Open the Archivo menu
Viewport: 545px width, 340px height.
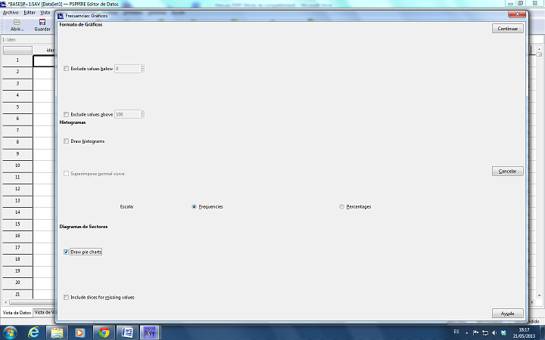coord(11,12)
